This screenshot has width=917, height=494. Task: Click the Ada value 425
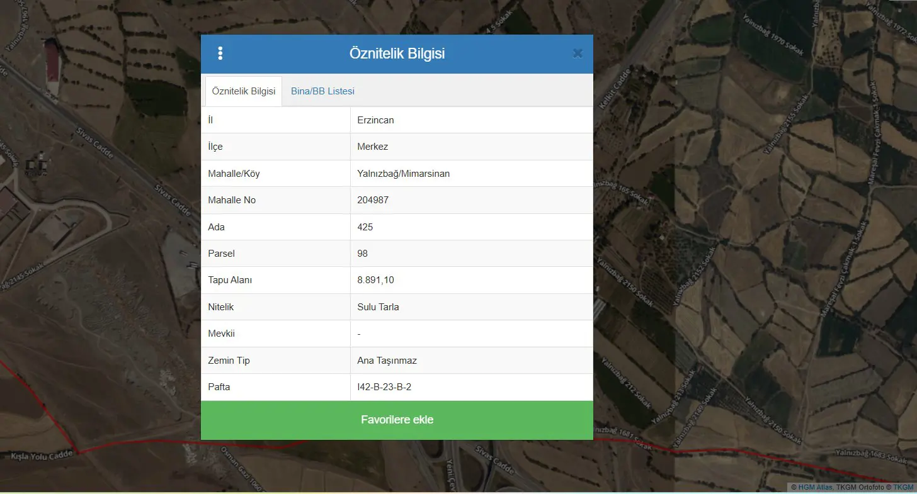tap(365, 227)
